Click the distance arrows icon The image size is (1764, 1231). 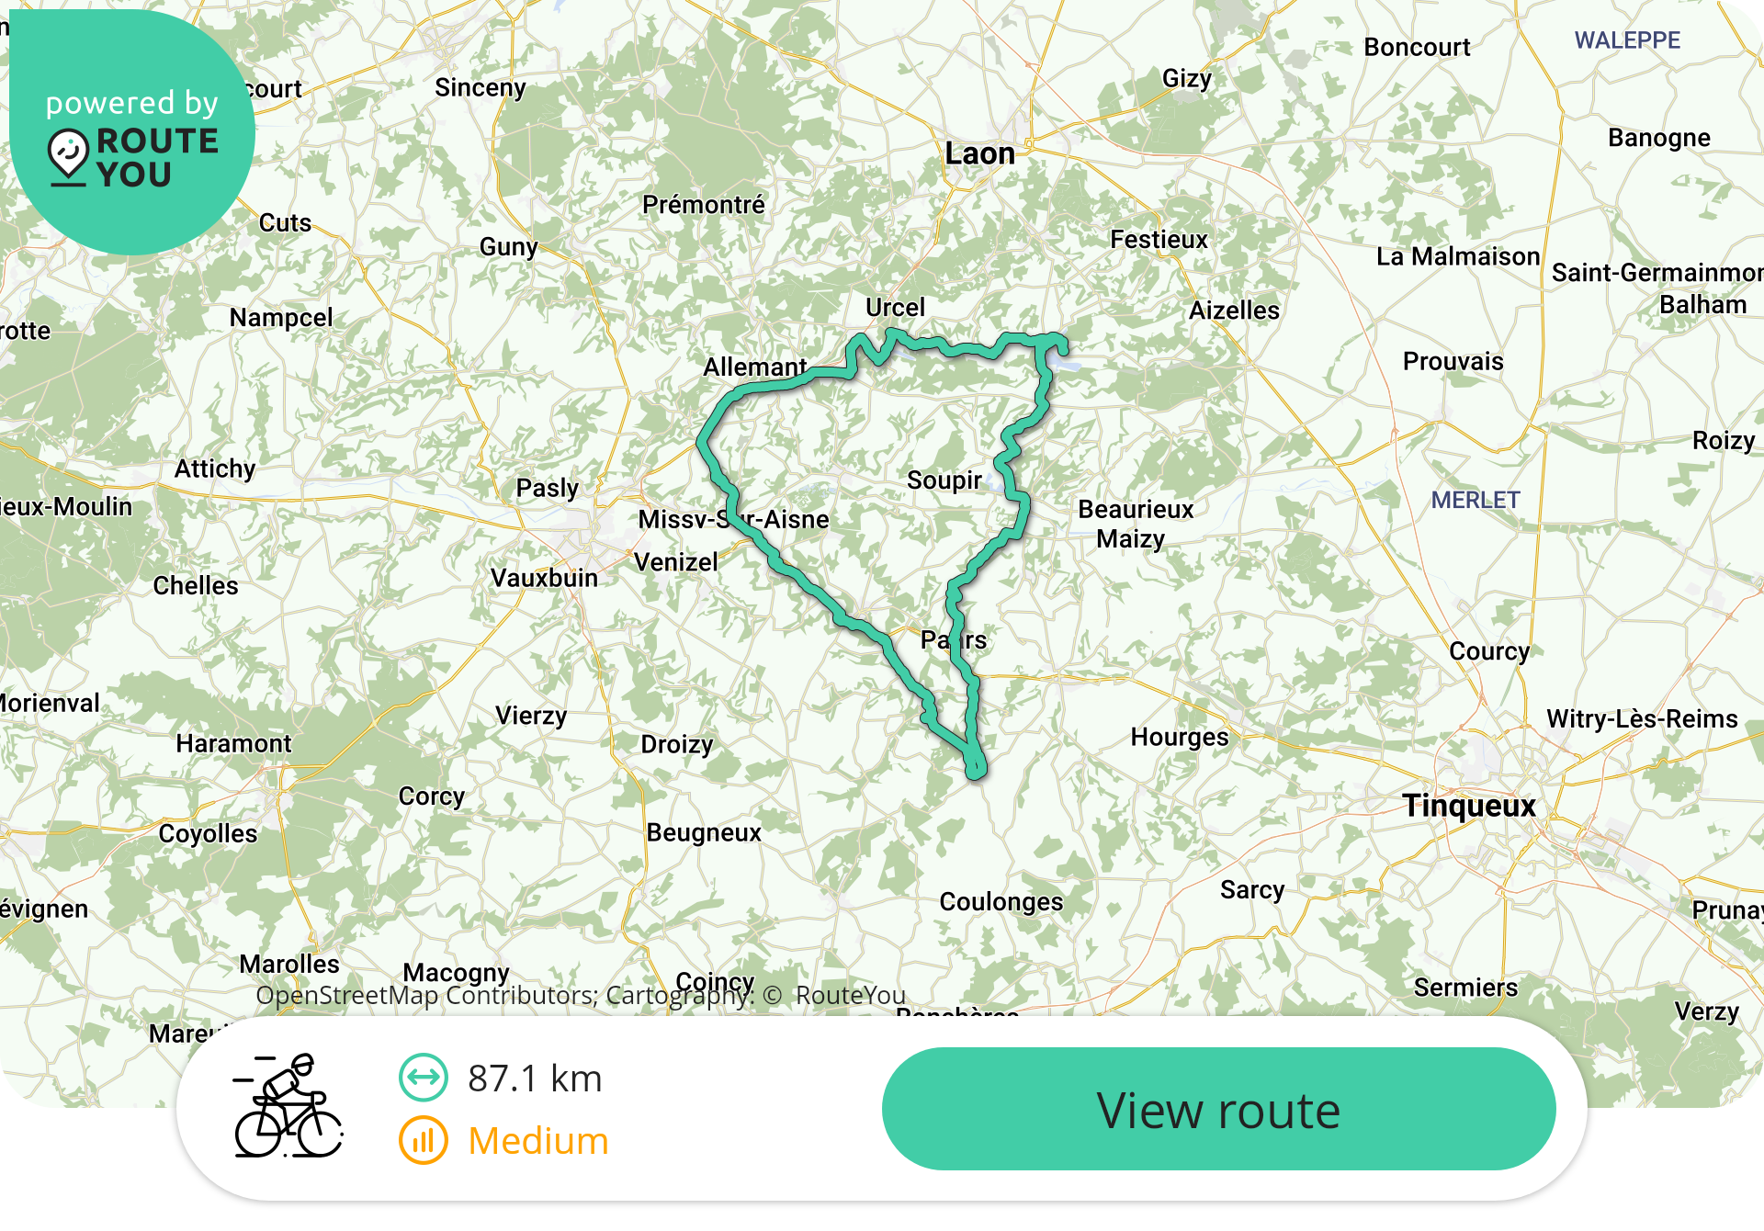[x=424, y=1078]
